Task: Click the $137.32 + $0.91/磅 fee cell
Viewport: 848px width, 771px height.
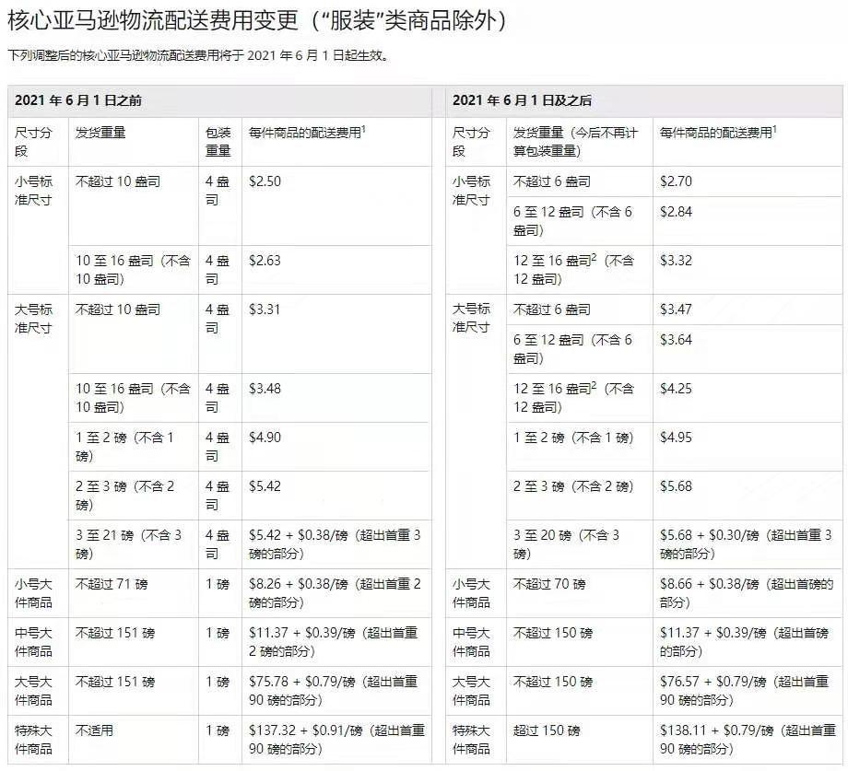Action: (x=336, y=740)
